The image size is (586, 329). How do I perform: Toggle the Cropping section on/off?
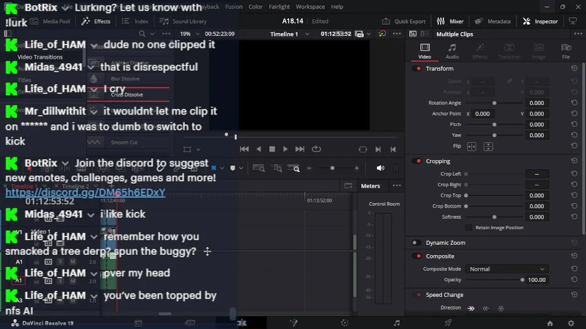[417, 161]
